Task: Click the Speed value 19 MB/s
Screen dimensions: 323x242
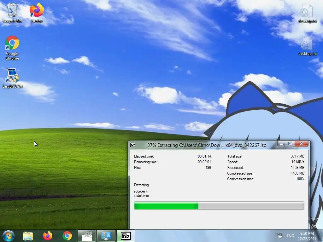Action: click(298, 162)
